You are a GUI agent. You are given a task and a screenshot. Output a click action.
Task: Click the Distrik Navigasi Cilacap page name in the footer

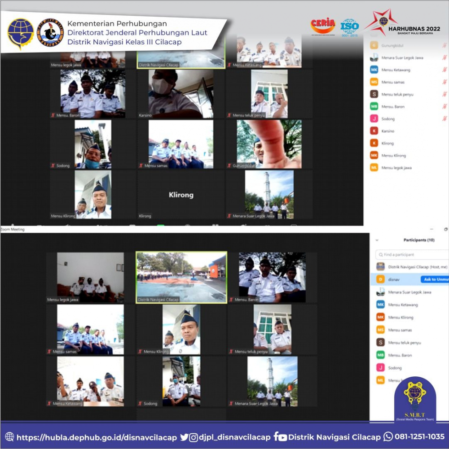[335, 437]
